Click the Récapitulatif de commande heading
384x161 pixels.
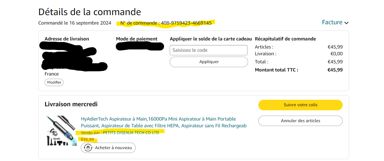[285, 39]
